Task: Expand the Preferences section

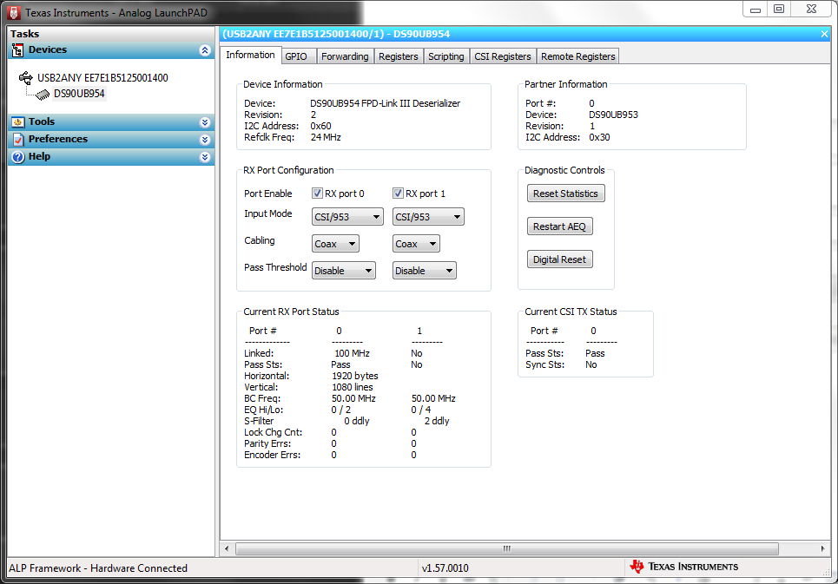Action: click(205, 140)
